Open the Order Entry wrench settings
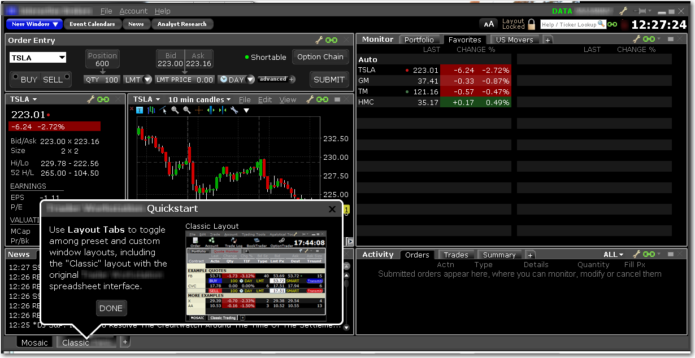Image resolution: width=695 pixels, height=358 pixels. (x=319, y=40)
